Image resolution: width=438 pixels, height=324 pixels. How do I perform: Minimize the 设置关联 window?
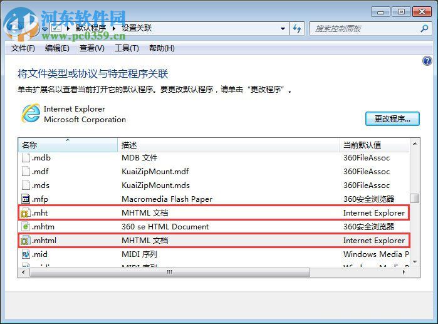click(x=380, y=12)
